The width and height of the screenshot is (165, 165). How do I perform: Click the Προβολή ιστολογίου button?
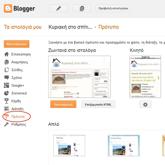113,8
